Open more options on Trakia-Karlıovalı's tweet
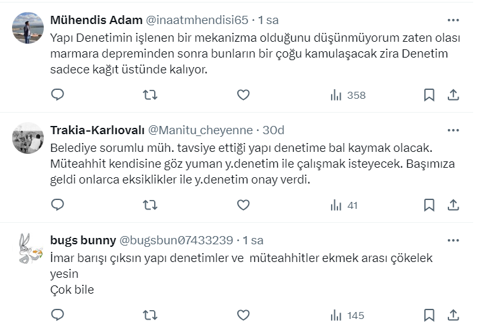 coord(453,130)
